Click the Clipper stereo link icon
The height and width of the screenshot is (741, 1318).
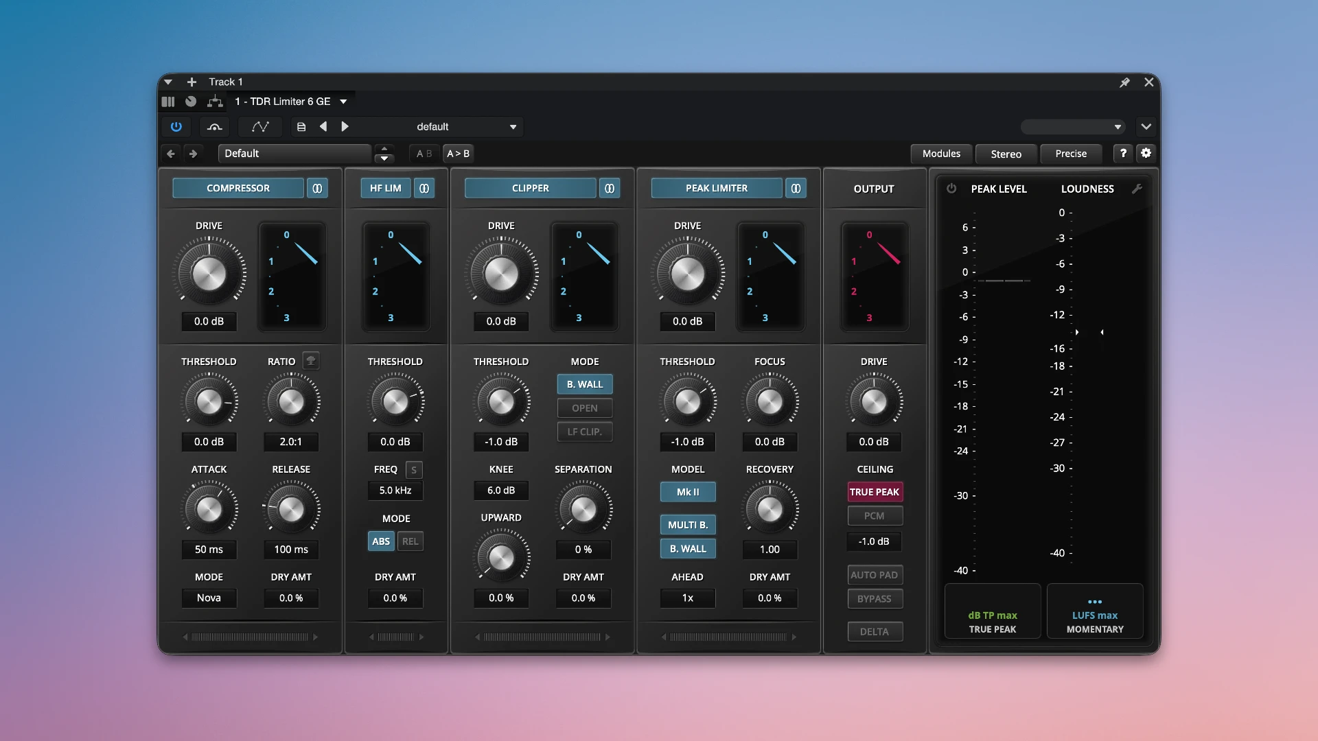coord(610,188)
